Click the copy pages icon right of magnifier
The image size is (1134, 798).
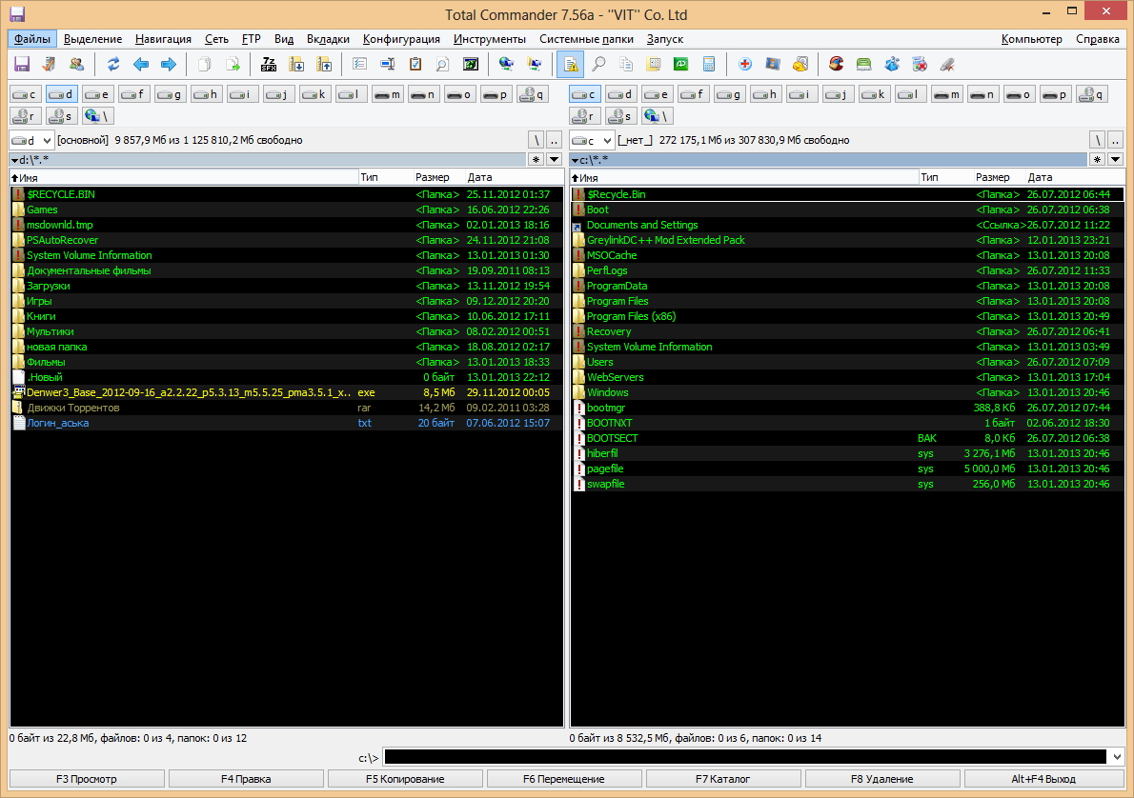coord(626,65)
